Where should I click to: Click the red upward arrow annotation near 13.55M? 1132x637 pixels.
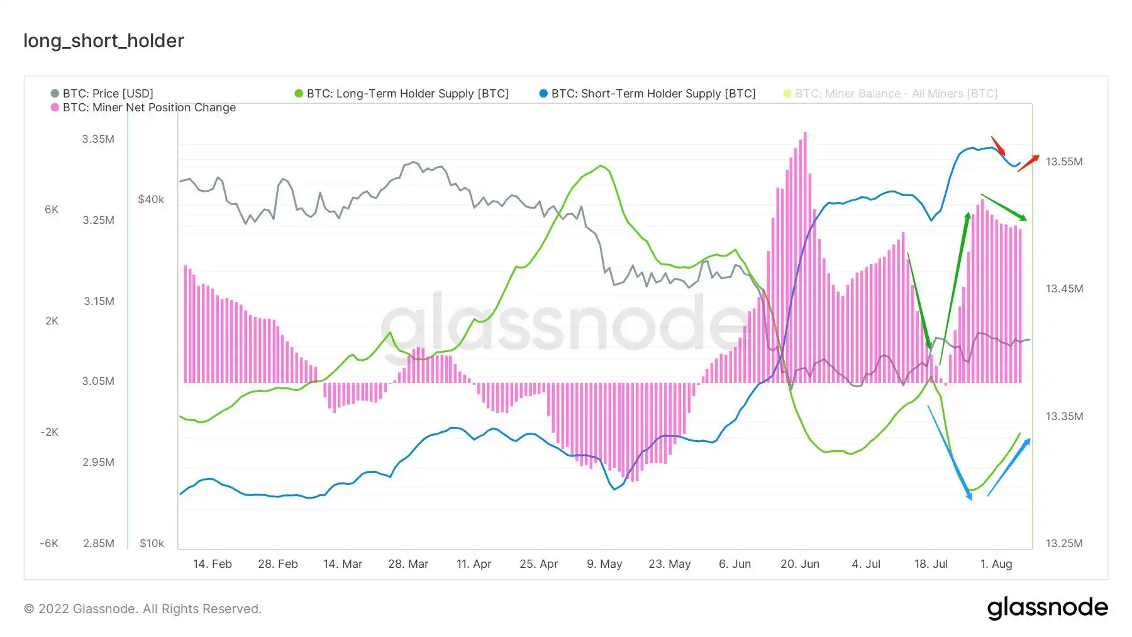click(x=1028, y=163)
